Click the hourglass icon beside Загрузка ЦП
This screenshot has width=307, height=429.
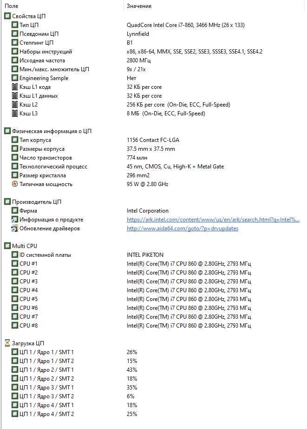[7, 343]
